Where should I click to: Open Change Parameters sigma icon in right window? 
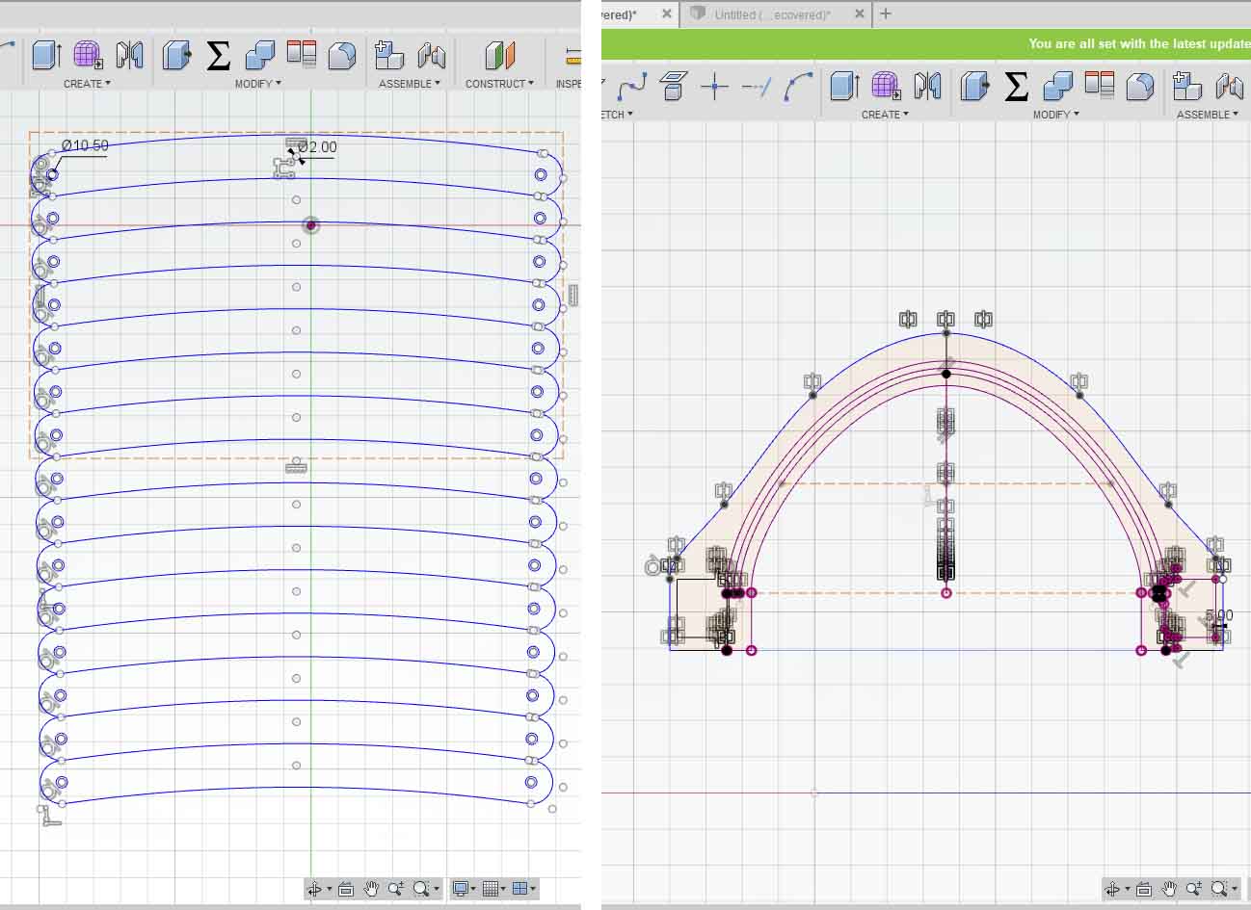point(1017,87)
